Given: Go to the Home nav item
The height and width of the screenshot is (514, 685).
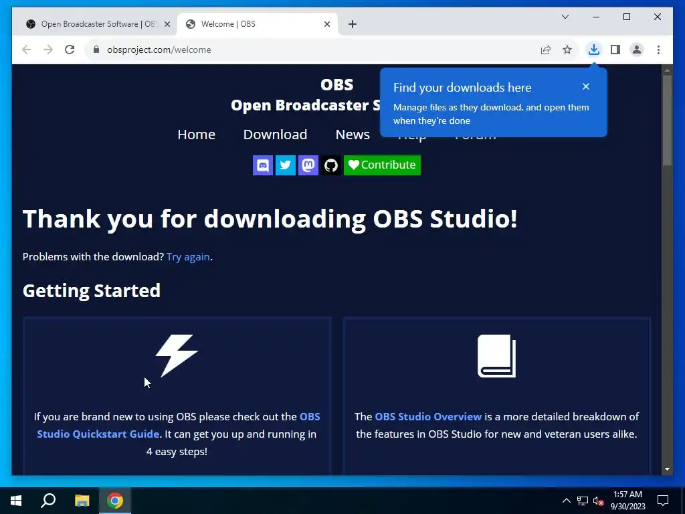Looking at the screenshot, I should pos(196,135).
